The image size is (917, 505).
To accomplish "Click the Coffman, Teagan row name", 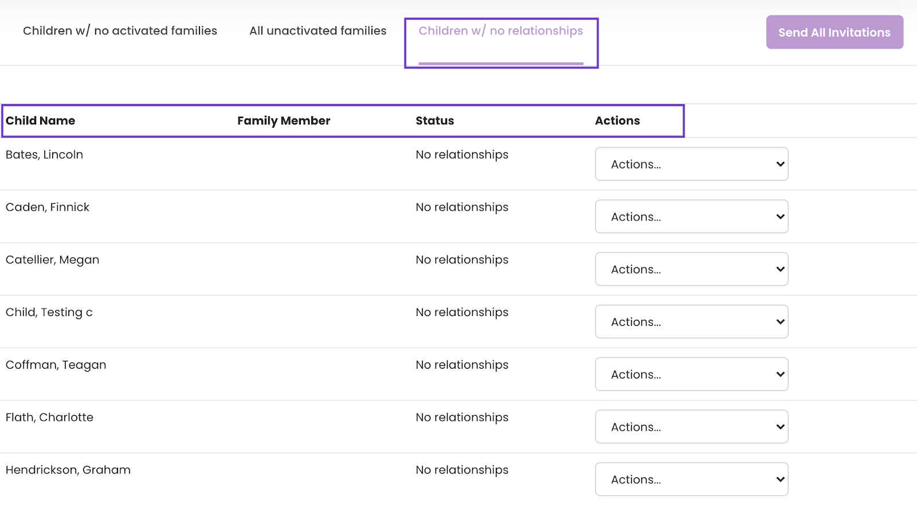I will (56, 365).
